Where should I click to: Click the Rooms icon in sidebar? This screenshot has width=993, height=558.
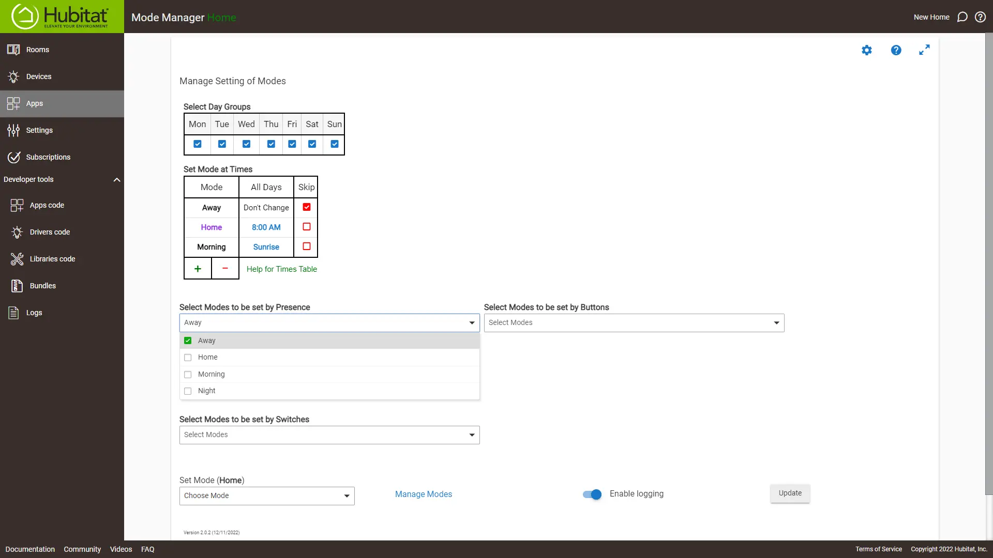coord(13,49)
